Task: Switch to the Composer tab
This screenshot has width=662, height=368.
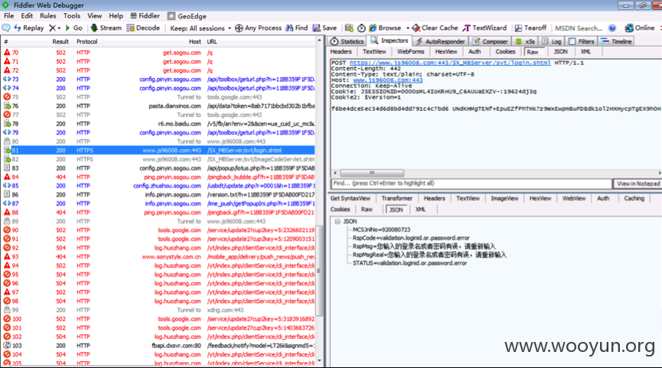Action: tap(490, 41)
